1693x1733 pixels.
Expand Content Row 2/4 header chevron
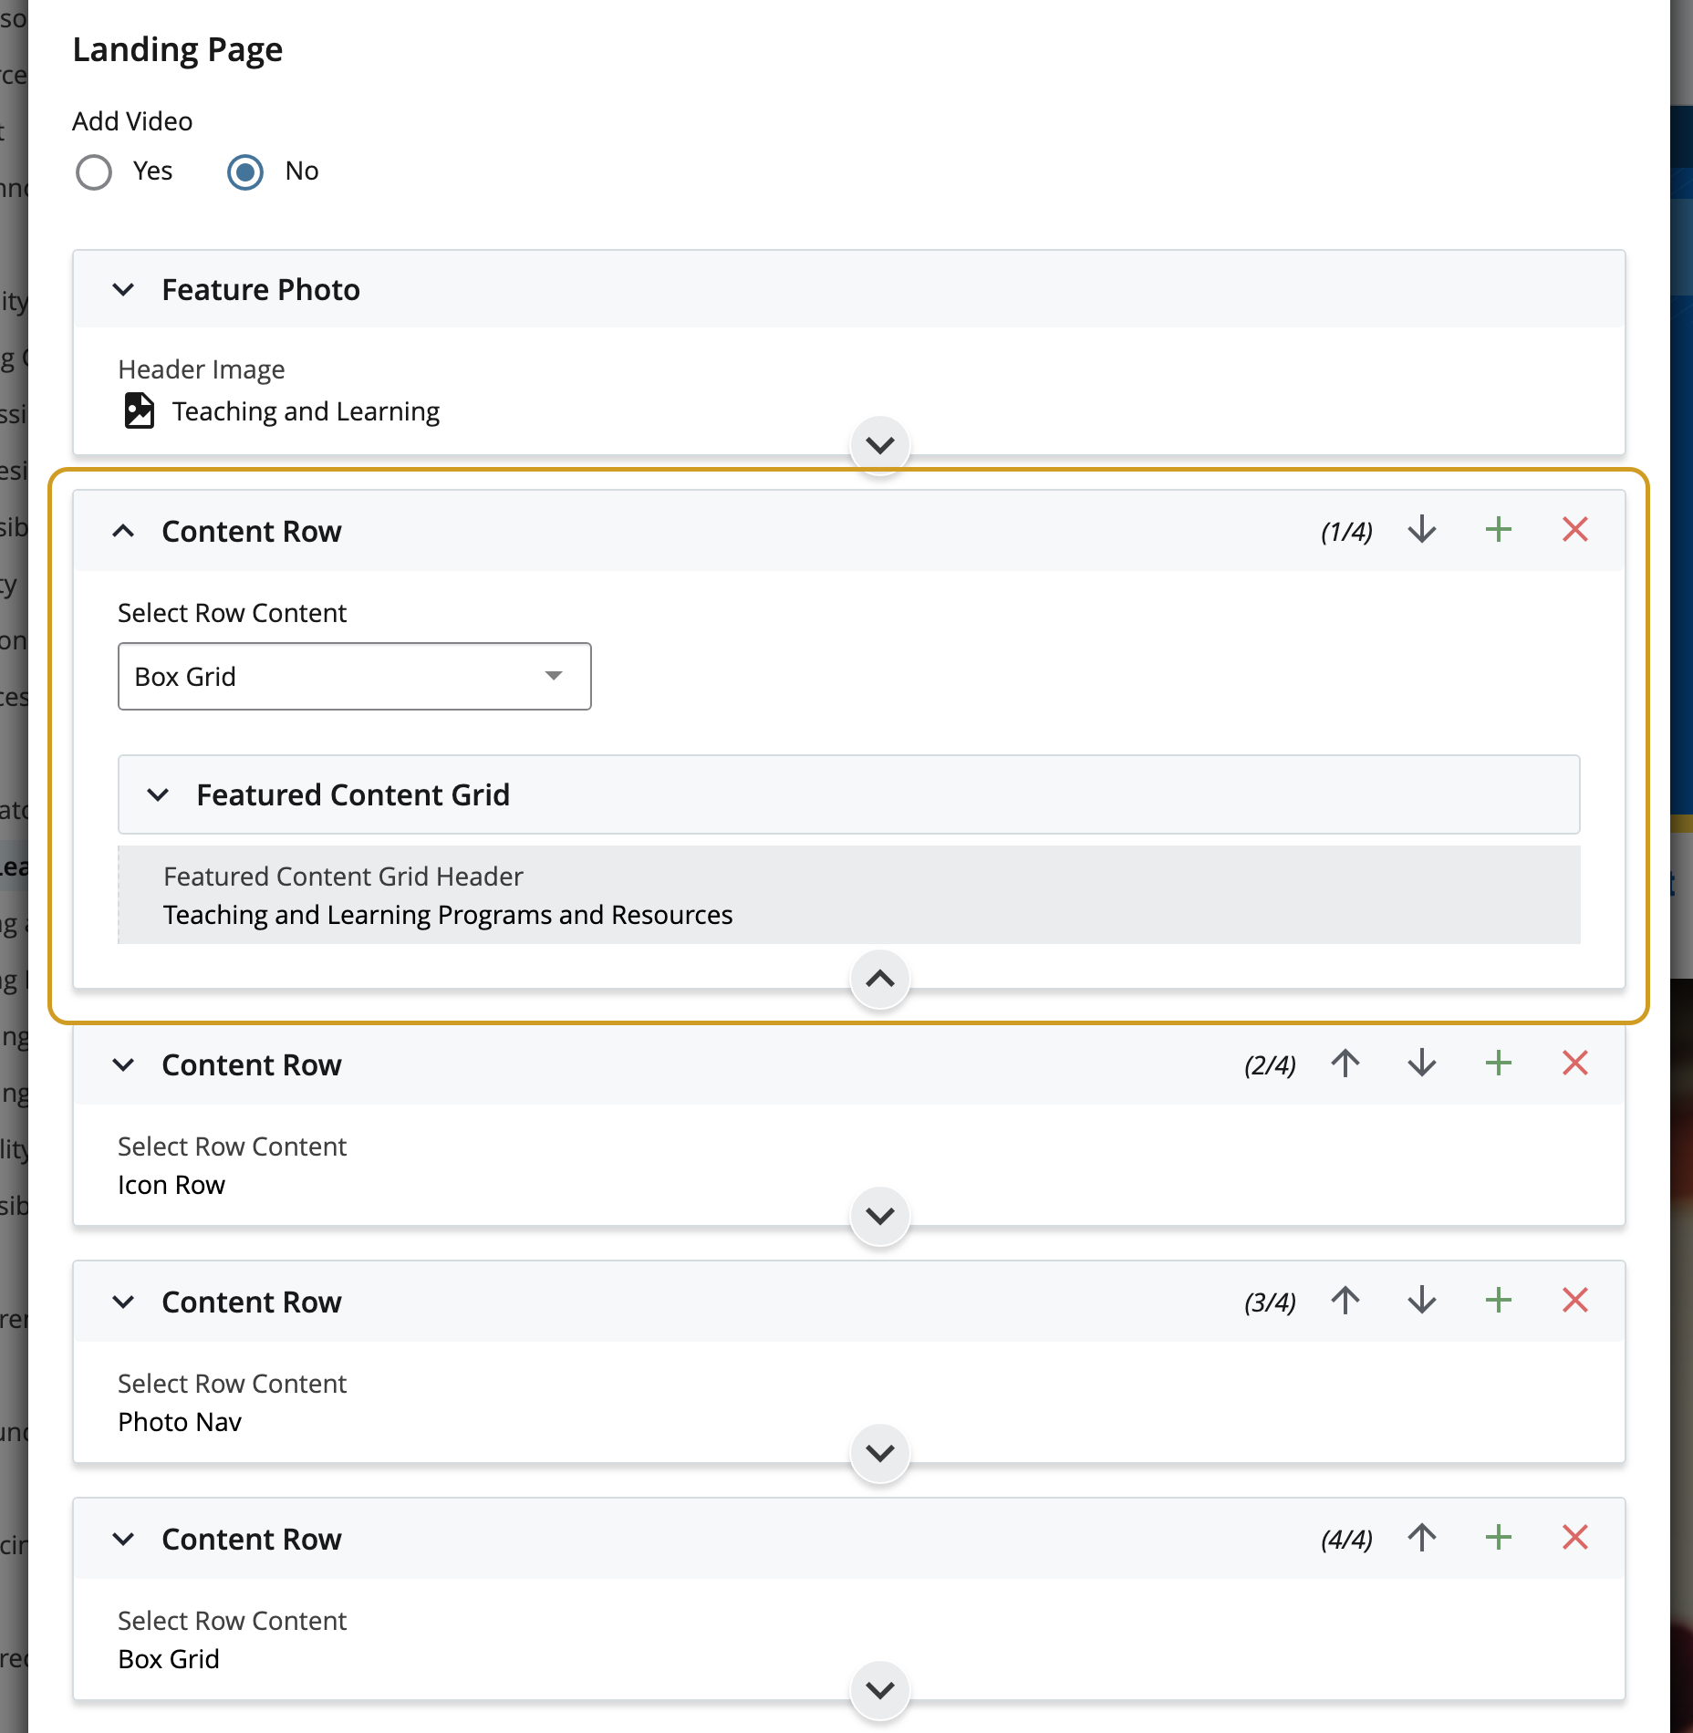point(123,1064)
